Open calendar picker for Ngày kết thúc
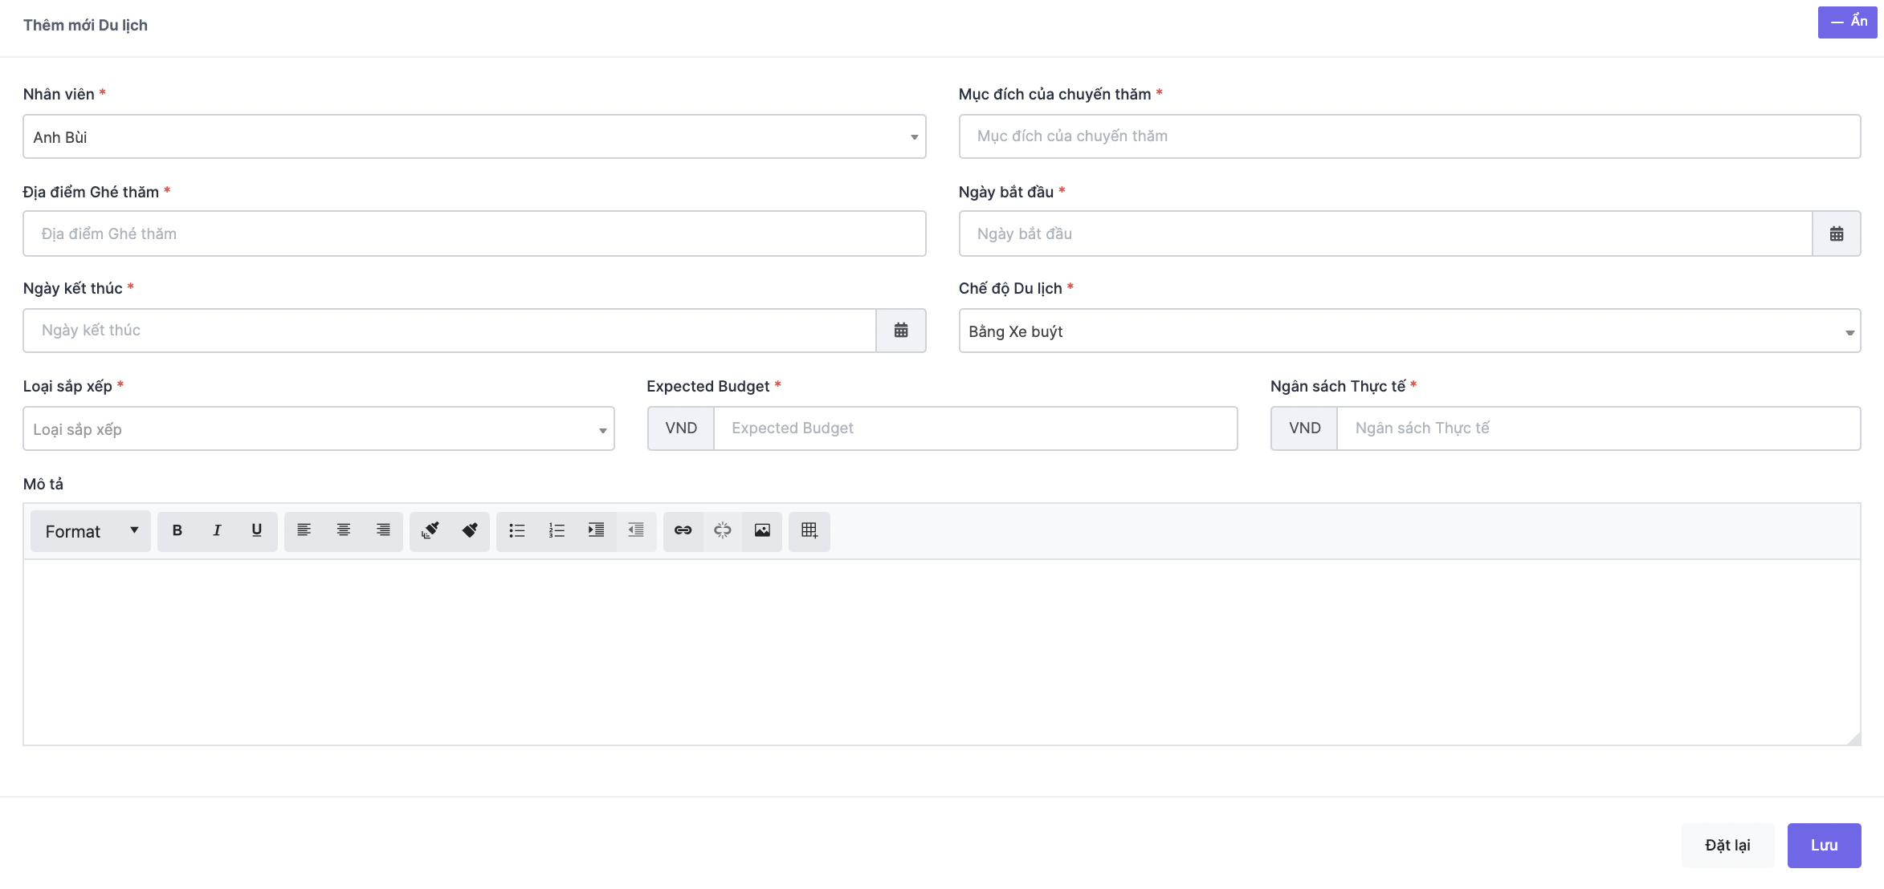 (x=901, y=330)
